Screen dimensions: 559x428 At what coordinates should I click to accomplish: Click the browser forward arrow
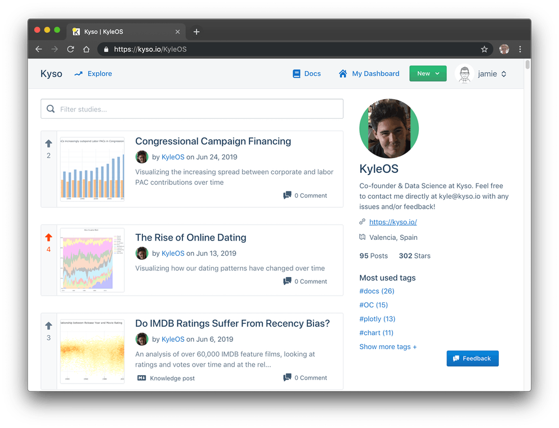[x=55, y=49]
